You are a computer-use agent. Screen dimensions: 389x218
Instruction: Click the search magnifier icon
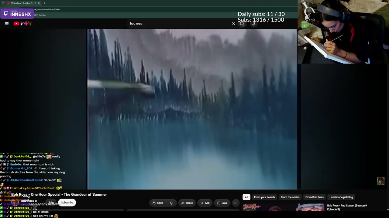[x=242, y=24]
